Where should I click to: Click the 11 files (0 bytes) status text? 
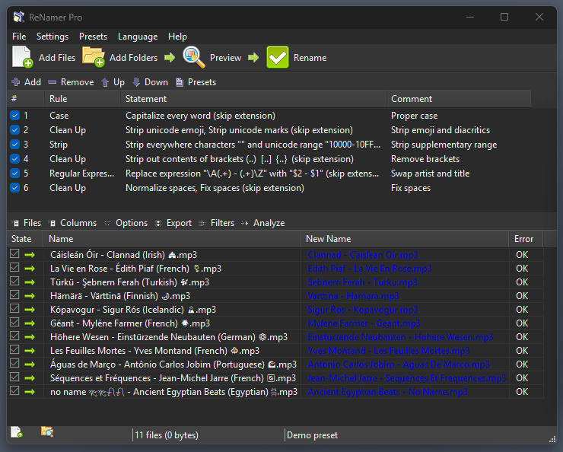pos(167,435)
